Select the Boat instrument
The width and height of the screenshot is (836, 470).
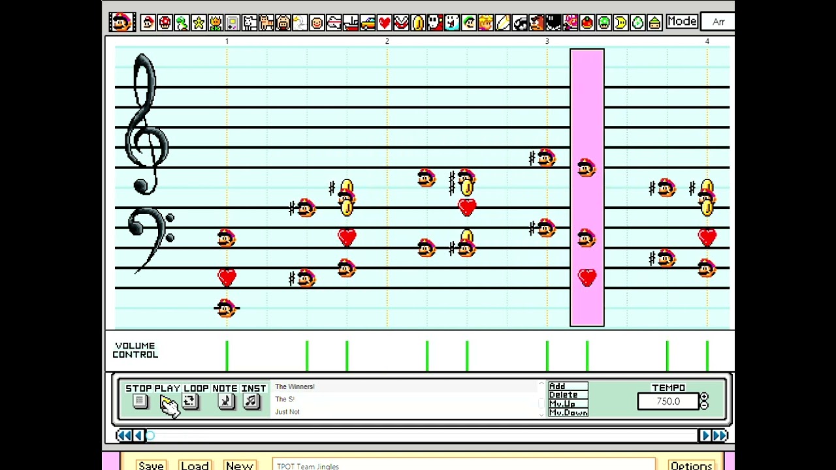[351, 23]
